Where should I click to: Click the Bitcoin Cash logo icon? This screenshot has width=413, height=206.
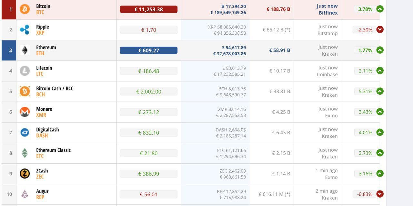pyautogui.click(x=25, y=91)
